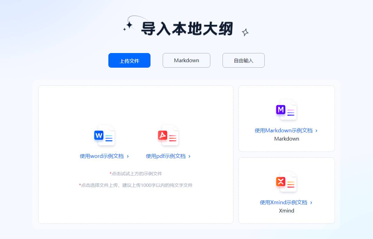The image size is (373, 239).
Task: Click the chevron after 使用Markdown示例文档
Action: point(317,131)
